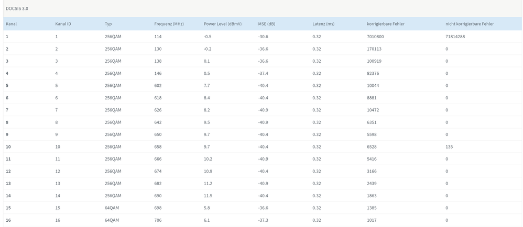
Task: Click the -37.3 MSE value
Action: 263,220
